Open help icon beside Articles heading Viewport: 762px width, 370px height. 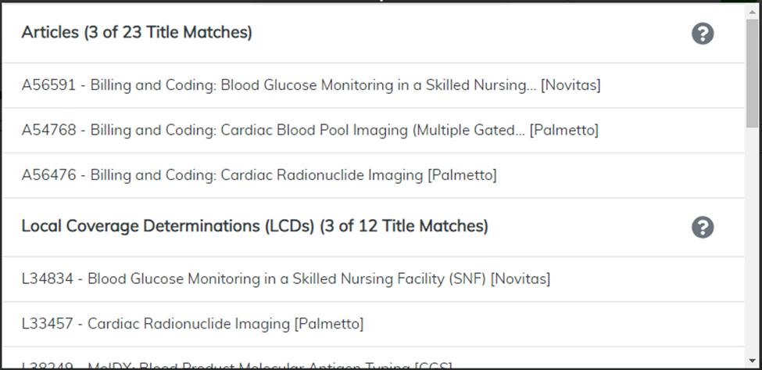click(x=703, y=34)
